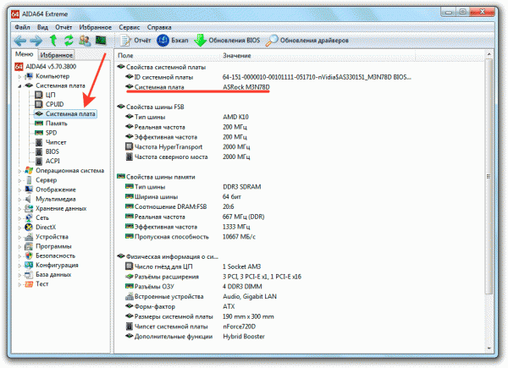Screen dimensions: 508x368
Task: Click the Устройства icon in tree
Action: [x=29, y=237]
